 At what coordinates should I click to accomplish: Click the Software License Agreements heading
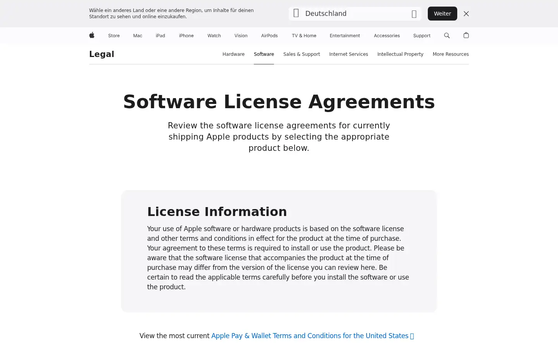point(279,102)
